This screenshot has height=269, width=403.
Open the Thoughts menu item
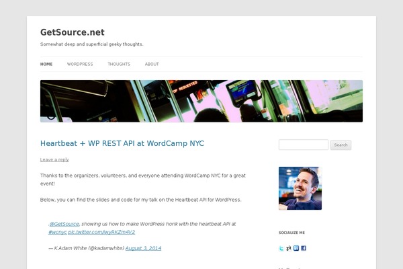(x=119, y=64)
